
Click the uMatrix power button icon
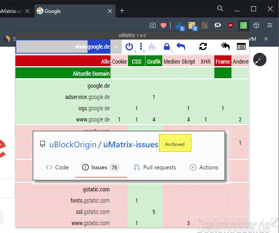point(129,47)
